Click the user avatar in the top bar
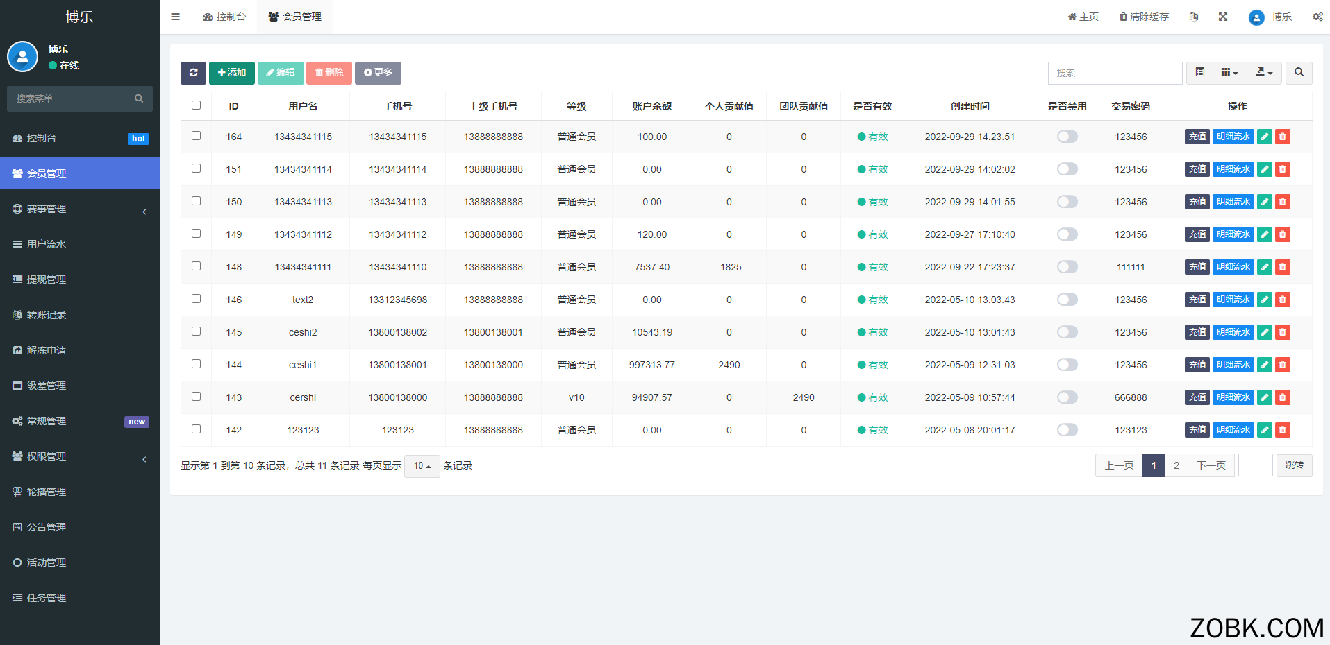 coord(1256,17)
